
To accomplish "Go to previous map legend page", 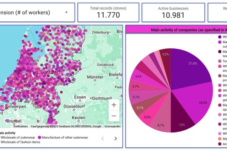I will pyautogui.click(x=102, y=139).
